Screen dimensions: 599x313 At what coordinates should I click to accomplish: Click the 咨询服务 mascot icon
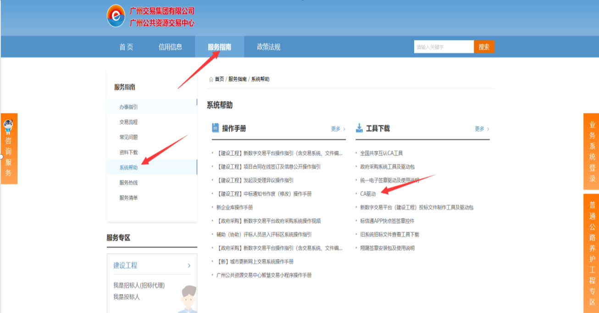click(8, 124)
